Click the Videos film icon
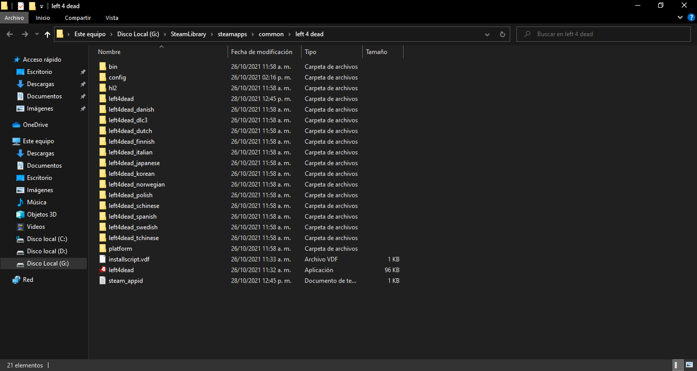 pyautogui.click(x=20, y=227)
